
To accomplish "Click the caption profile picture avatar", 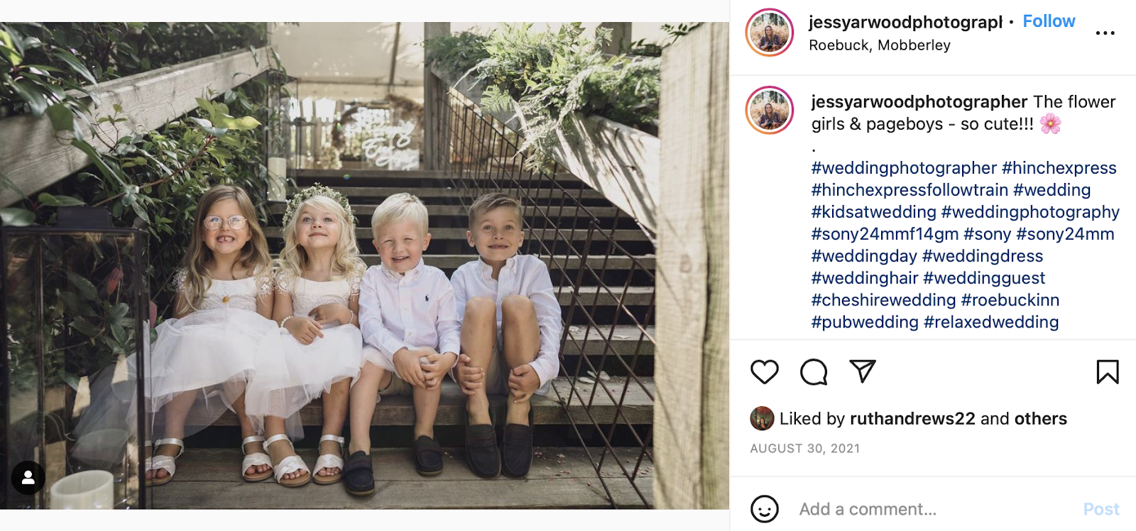I will coord(770,111).
